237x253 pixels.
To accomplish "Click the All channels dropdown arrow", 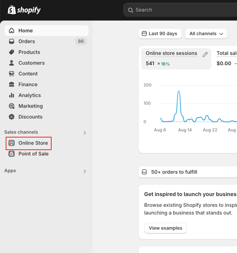I will click(221, 34).
